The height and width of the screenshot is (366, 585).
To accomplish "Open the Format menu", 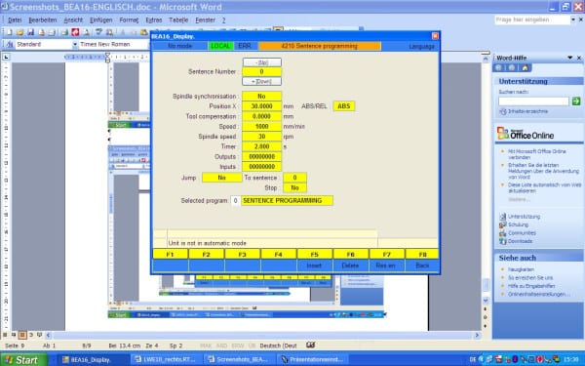I will tap(129, 20).
